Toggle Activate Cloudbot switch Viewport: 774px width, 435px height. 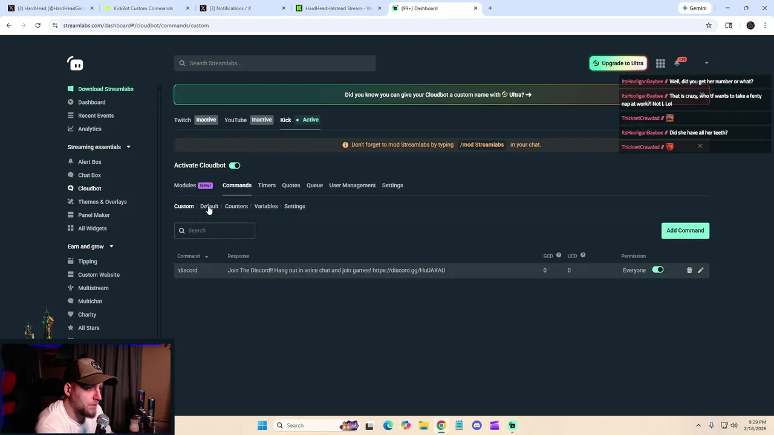[x=235, y=166]
